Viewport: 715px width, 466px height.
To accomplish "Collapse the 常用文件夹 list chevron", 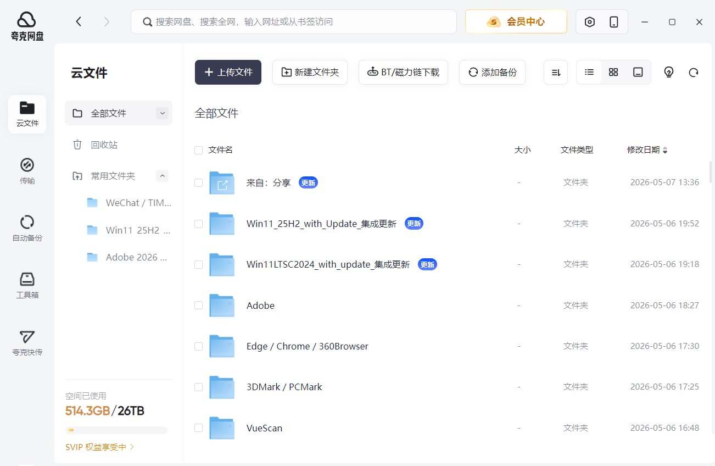I will (162, 176).
